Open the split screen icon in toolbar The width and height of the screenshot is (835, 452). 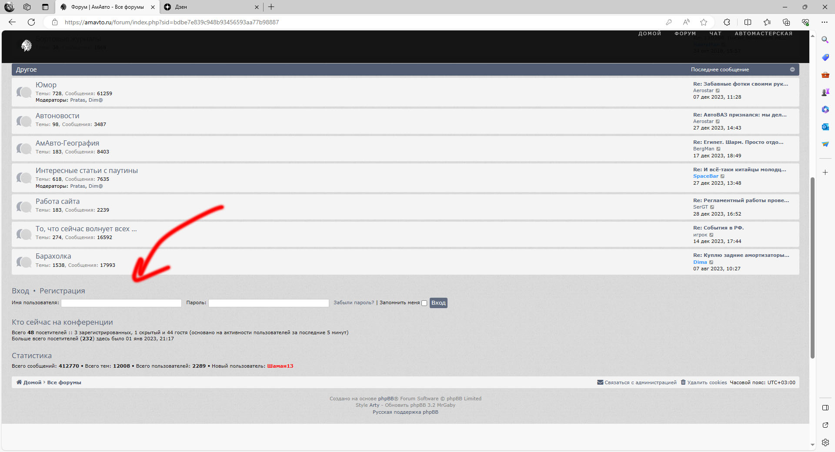pos(748,22)
